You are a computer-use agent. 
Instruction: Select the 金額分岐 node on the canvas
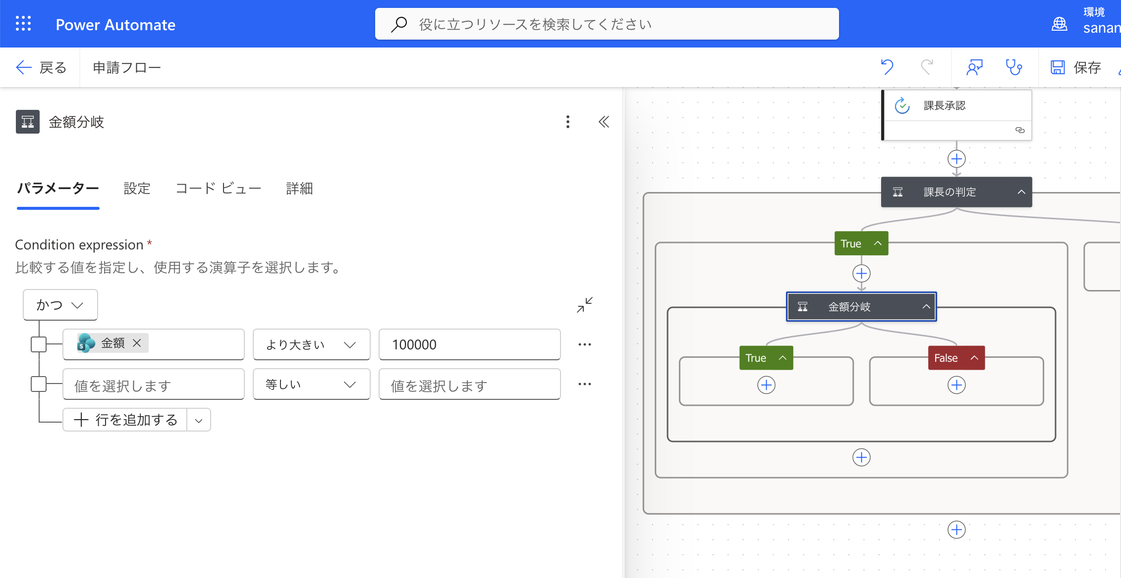(x=861, y=307)
